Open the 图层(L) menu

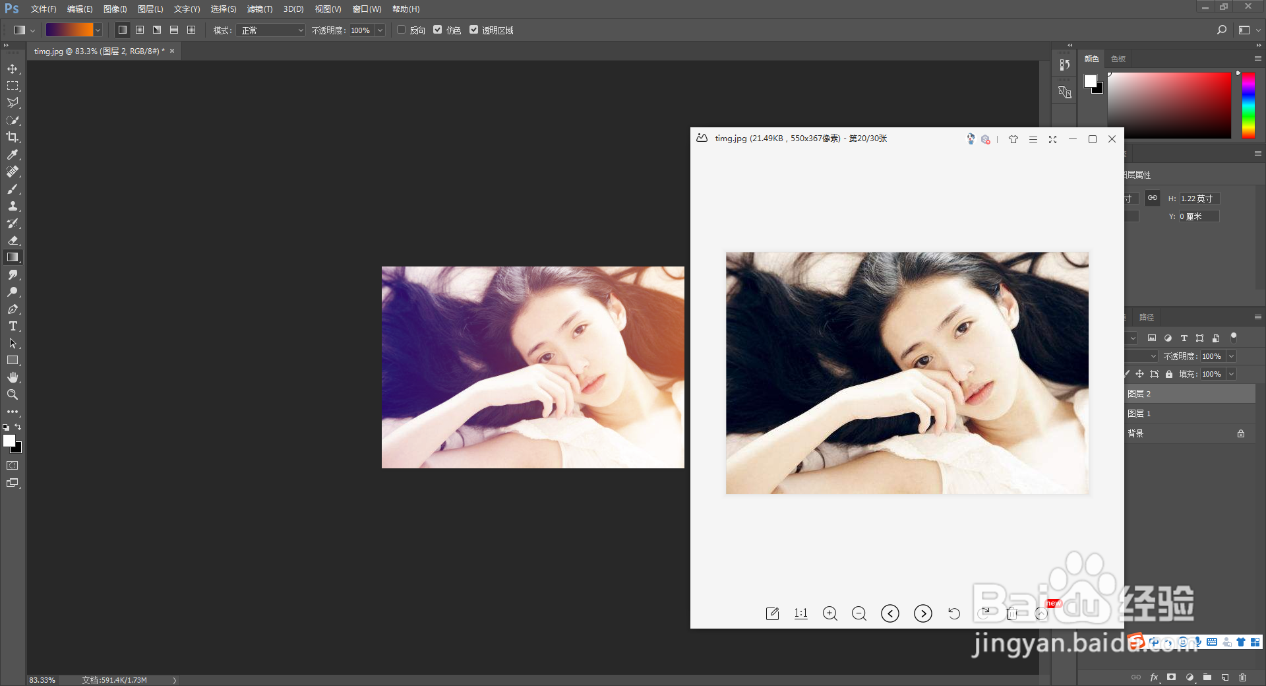pos(150,9)
